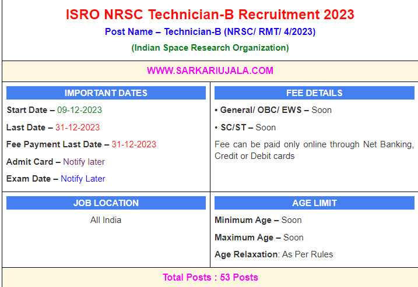This screenshot has height=287, width=418.
Task: Click the Start Date 09-12-2023 value
Action: [x=79, y=110]
